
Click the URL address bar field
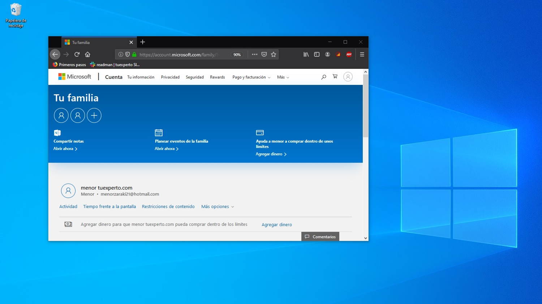click(181, 55)
